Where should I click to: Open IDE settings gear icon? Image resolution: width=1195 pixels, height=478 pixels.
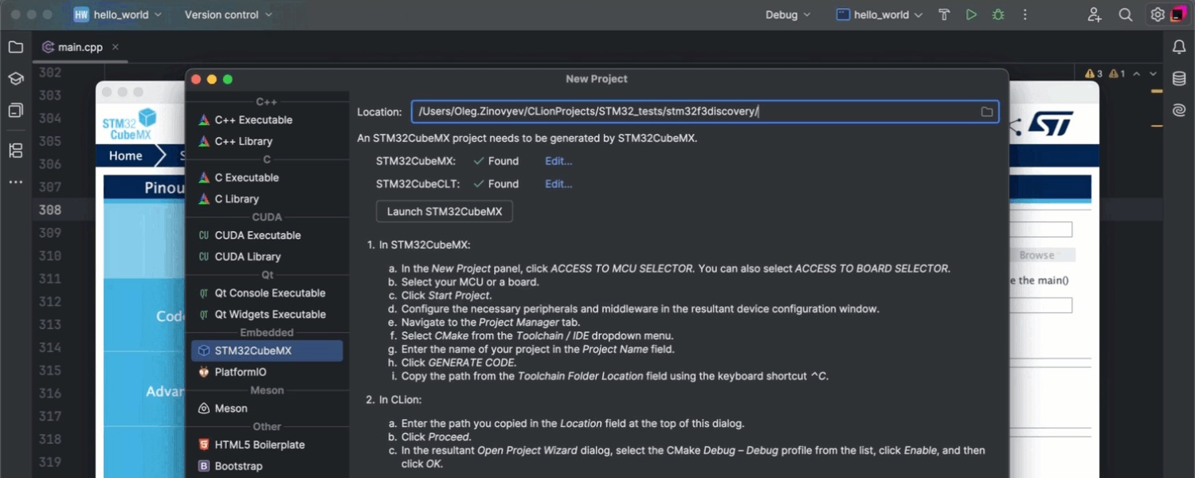pyautogui.click(x=1157, y=14)
